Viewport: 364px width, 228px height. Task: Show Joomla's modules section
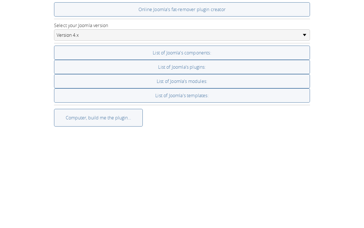(182, 81)
